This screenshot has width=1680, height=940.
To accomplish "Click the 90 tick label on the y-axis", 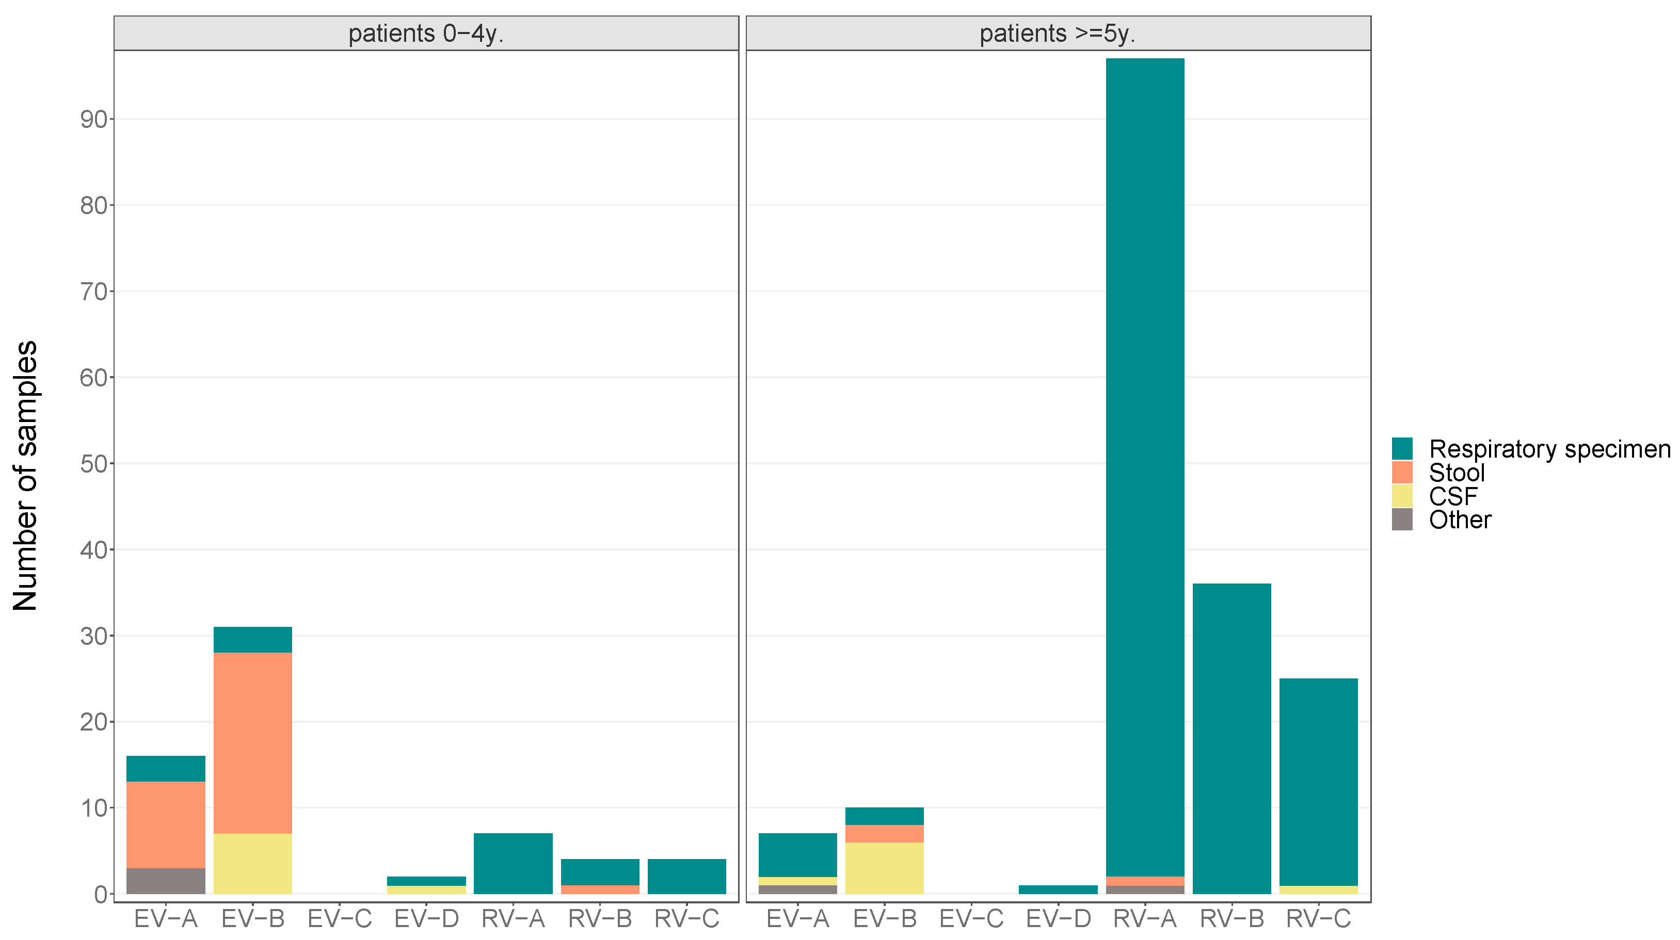I will (93, 119).
